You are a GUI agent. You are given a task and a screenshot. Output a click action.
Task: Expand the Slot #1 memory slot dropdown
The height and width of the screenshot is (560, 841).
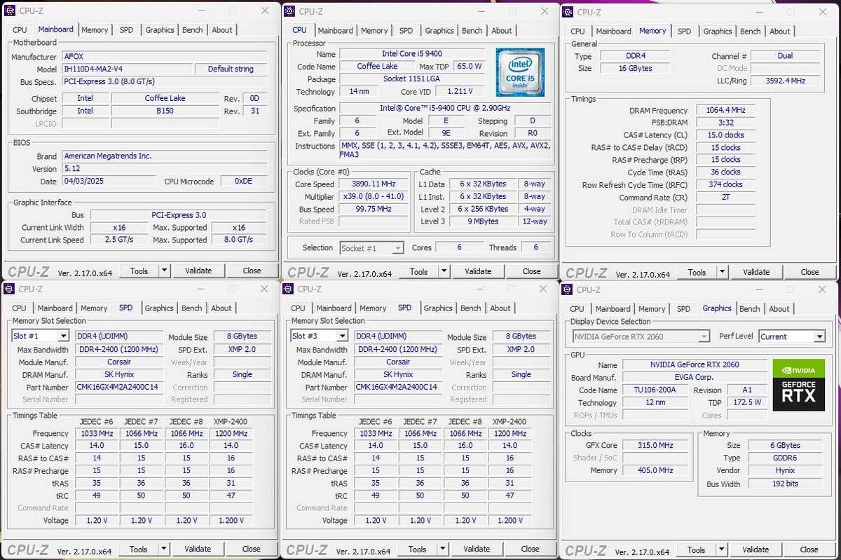point(62,336)
